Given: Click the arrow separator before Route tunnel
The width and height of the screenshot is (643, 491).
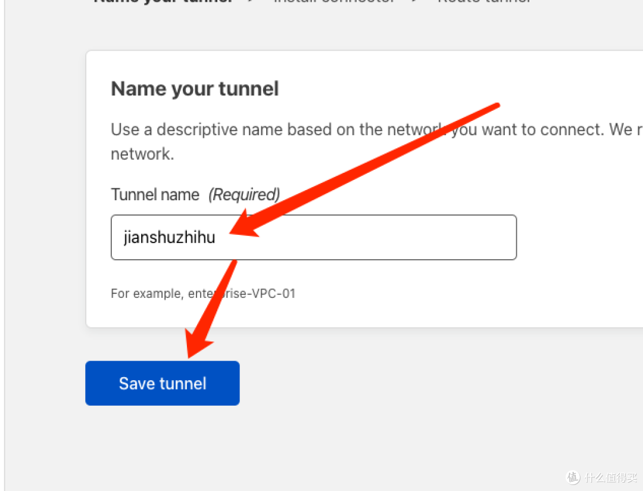Looking at the screenshot, I should click(417, 2).
